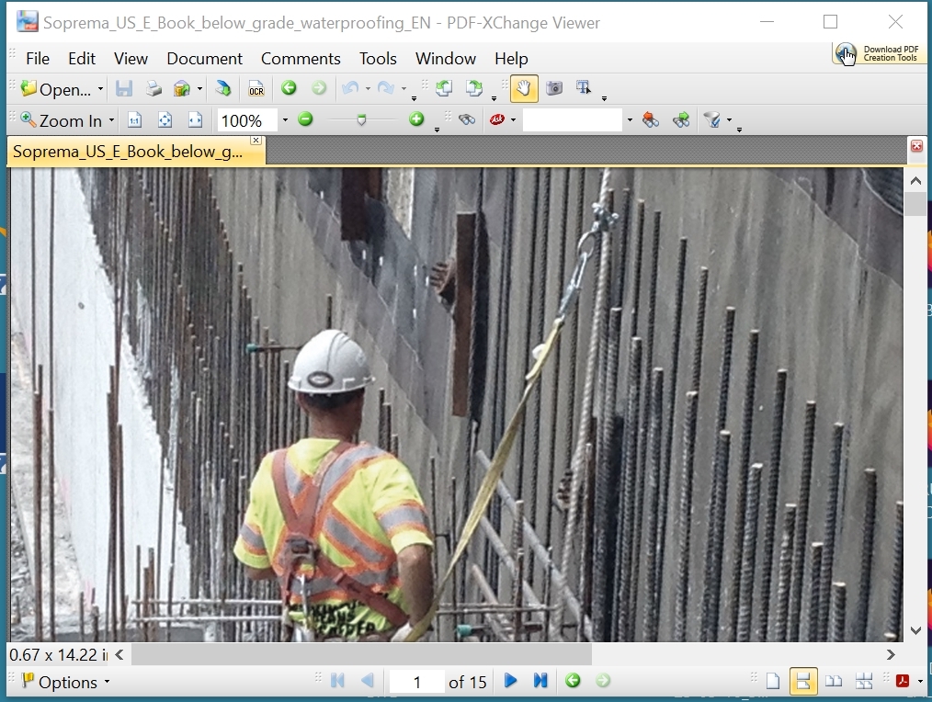The image size is (932, 702).
Task: Open the Comments menu
Action: (301, 58)
